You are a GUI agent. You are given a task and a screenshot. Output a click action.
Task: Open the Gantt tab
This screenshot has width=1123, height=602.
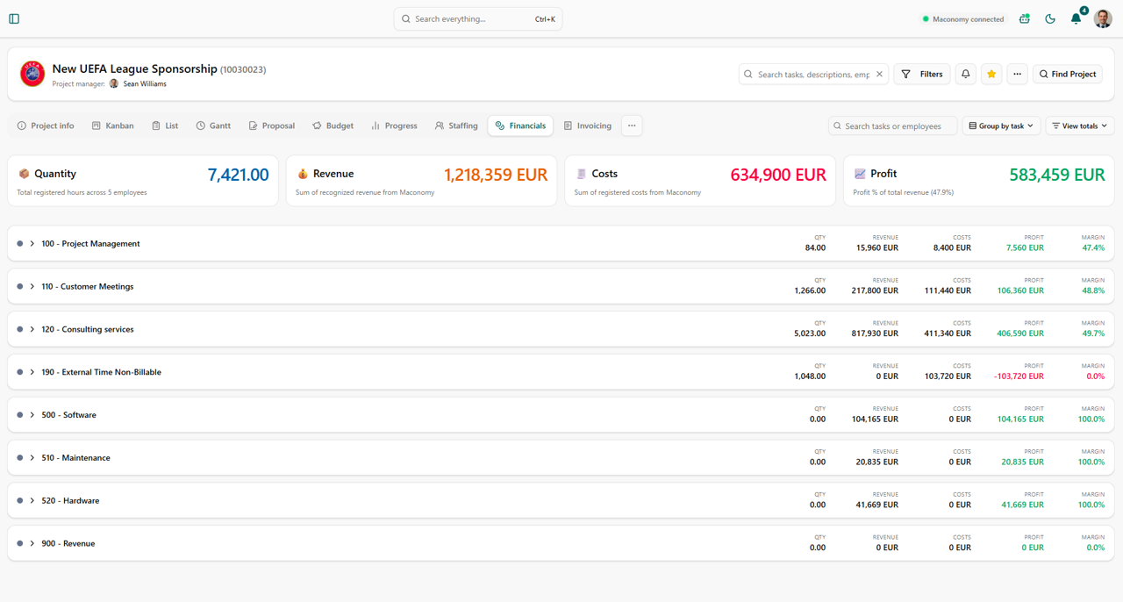tap(213, 125)
